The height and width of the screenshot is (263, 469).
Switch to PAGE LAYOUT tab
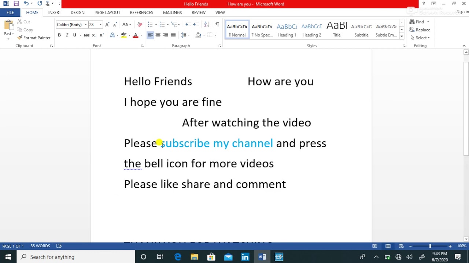tap(107, 12)
